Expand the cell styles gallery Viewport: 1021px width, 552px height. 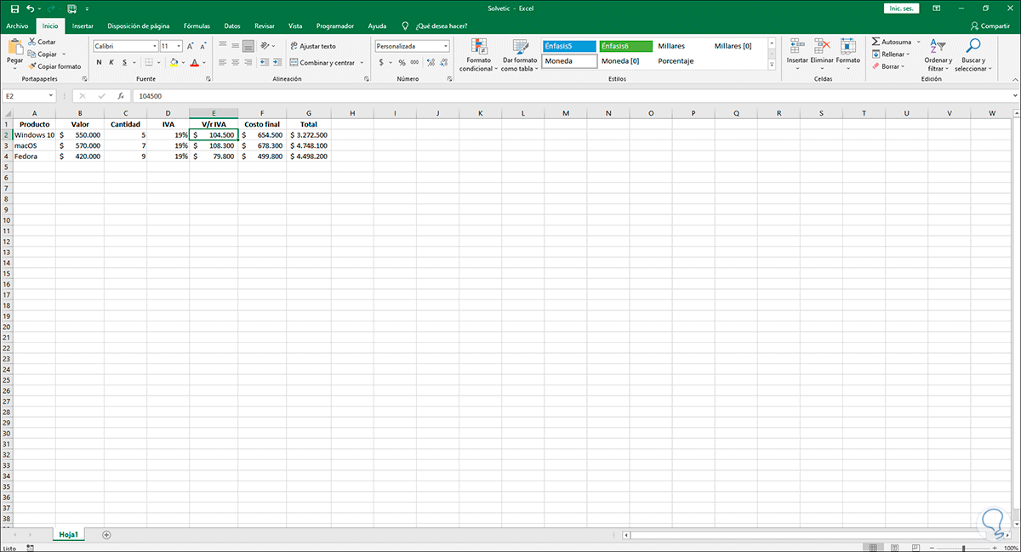[x=772, y=65]
